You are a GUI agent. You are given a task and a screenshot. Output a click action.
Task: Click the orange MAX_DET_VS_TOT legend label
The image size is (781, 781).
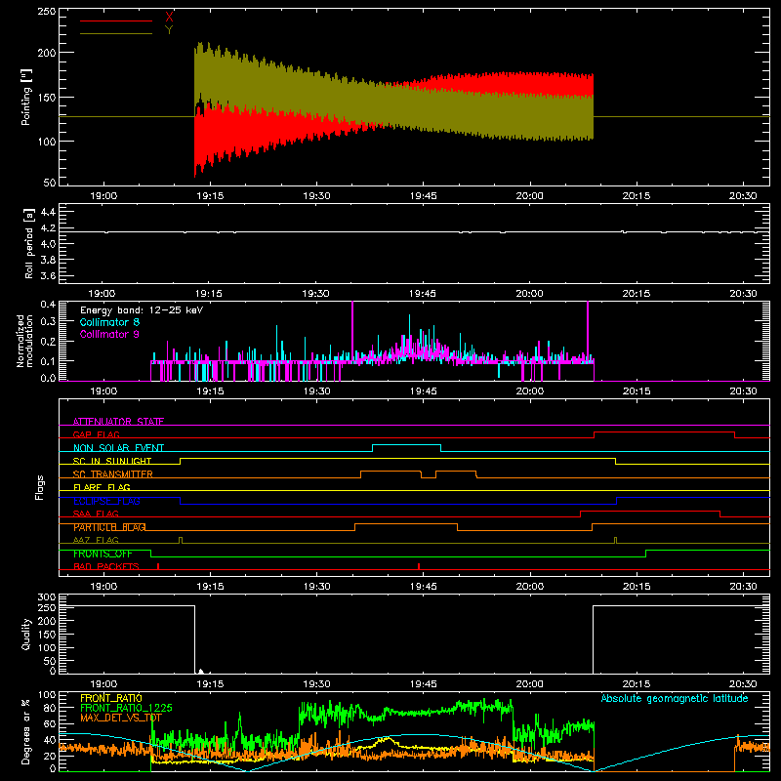(120, 718)
